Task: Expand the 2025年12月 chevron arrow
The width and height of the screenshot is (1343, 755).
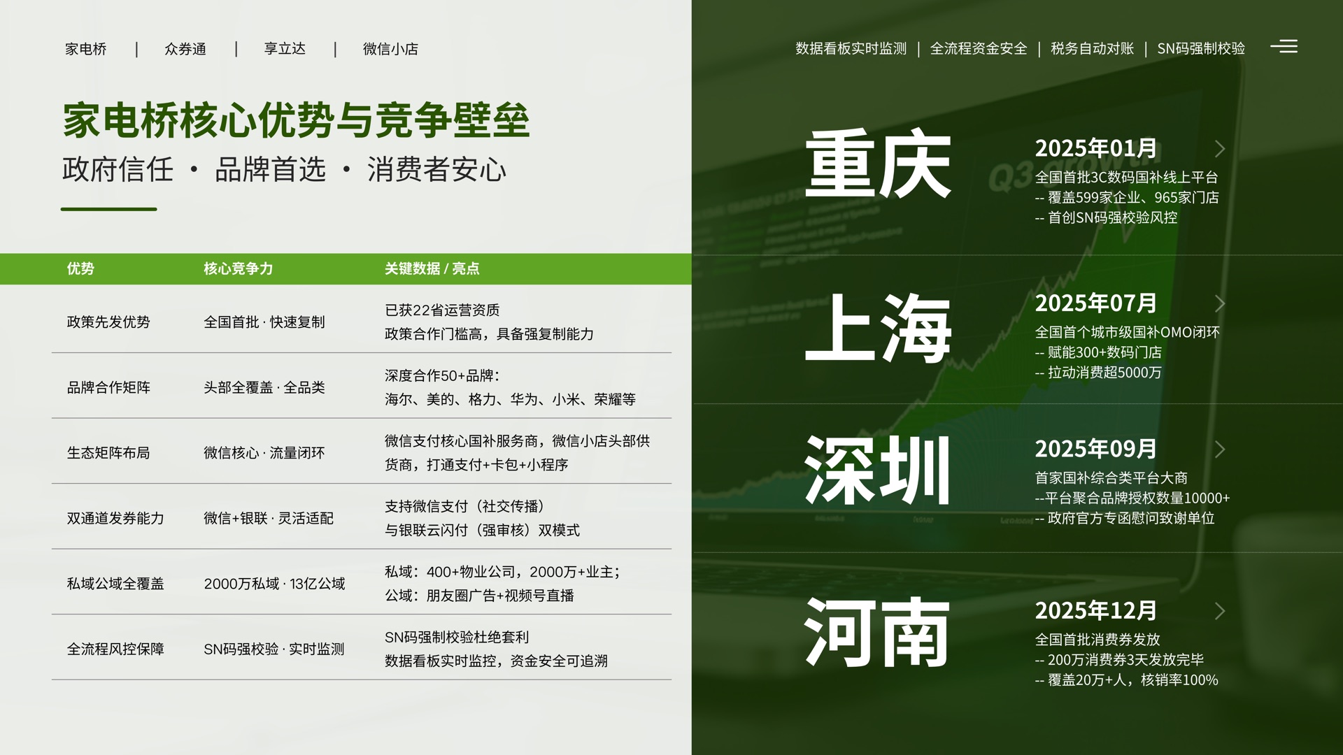Action: point(1220,611)
